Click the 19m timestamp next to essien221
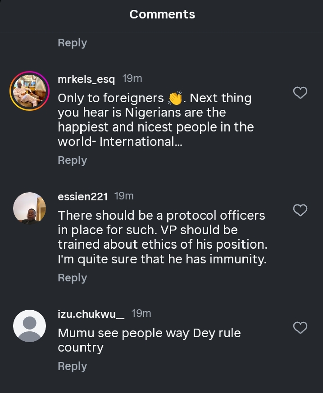Screen dimensions: 323x393 tap(124, 196)
